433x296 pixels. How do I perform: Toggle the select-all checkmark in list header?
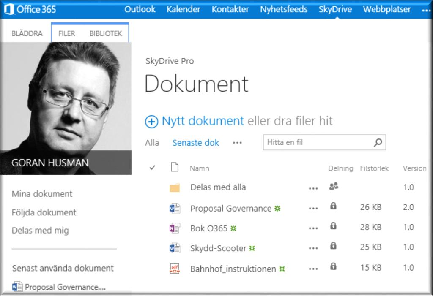[152, 168]
